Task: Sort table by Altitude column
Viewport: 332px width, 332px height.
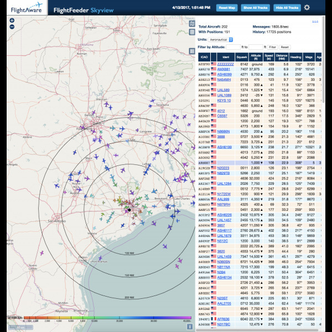Action: tap(256, 56)
